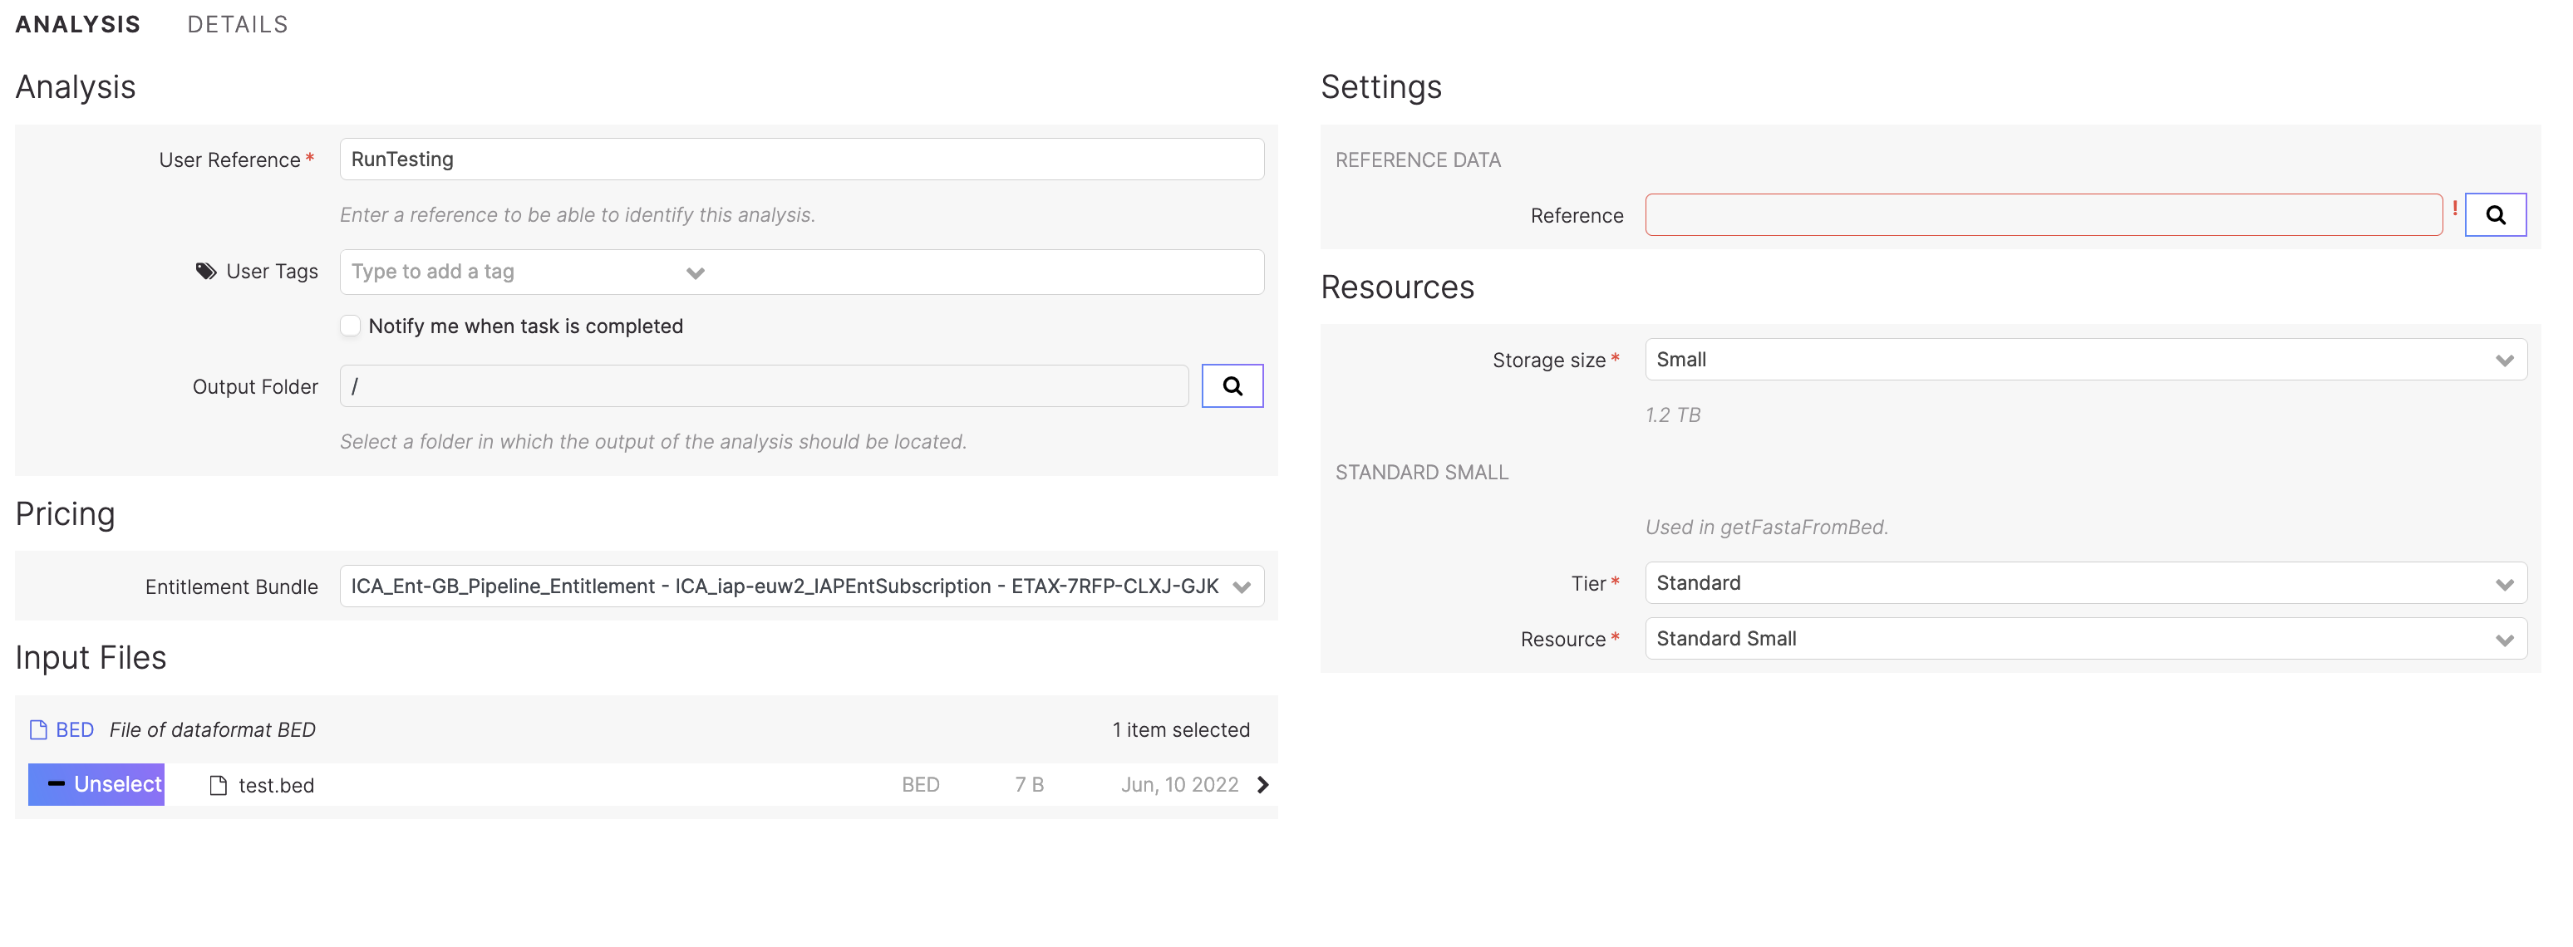Unselect the test.bed input file

(96, 784)
